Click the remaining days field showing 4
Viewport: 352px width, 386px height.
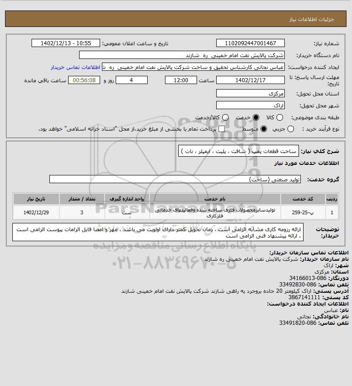pos(132,80)
